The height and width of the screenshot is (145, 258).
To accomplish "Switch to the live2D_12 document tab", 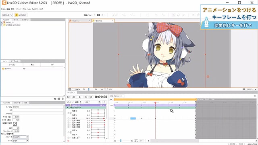I will tap(80, 21).
